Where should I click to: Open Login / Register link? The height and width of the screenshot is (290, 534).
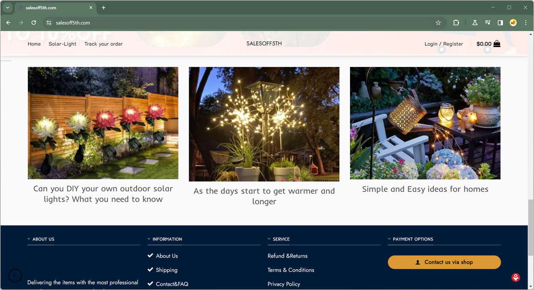(x=444, y=44)
